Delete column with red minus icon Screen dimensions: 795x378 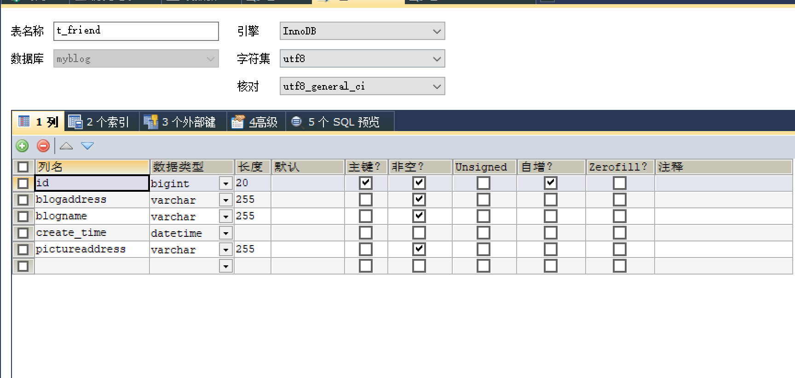tap(43, 146)
